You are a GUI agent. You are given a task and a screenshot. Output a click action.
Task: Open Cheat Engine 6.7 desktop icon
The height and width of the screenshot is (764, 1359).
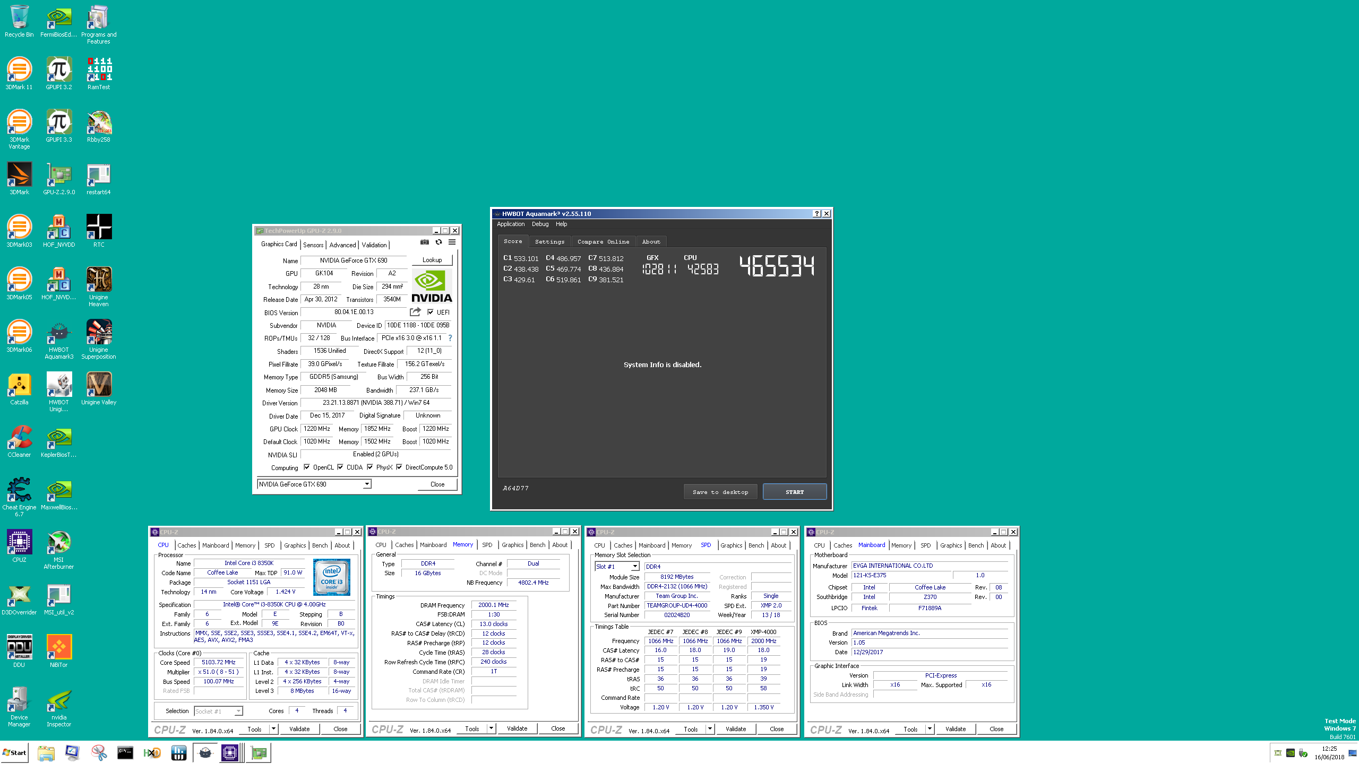pyautogui.click(x=19, y=497)
